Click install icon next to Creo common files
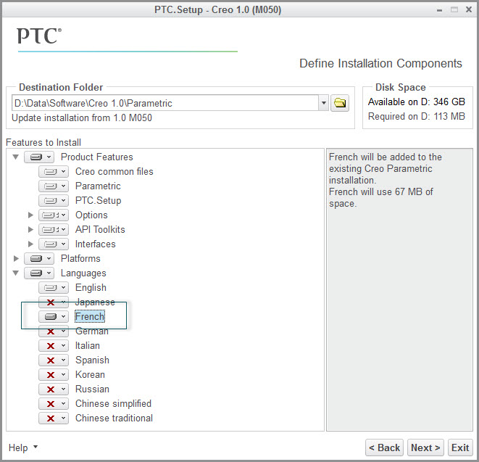The width and height of the screenshot is (479, 462). [x=51, y=172]
